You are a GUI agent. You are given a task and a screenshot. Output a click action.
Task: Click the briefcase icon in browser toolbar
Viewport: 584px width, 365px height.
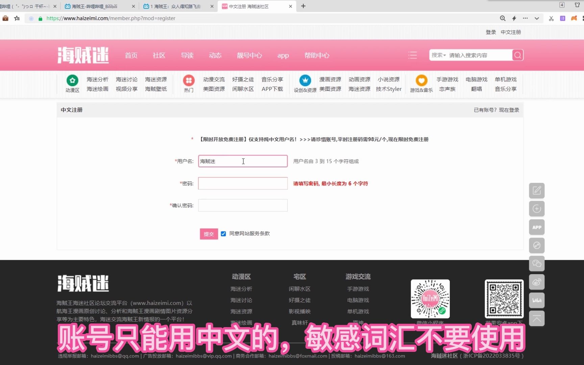(x=5, y=18)
